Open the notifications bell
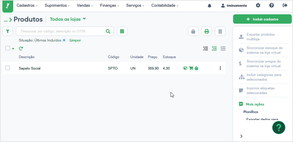Screen dimensions: 293x142 tap(209, 6)
